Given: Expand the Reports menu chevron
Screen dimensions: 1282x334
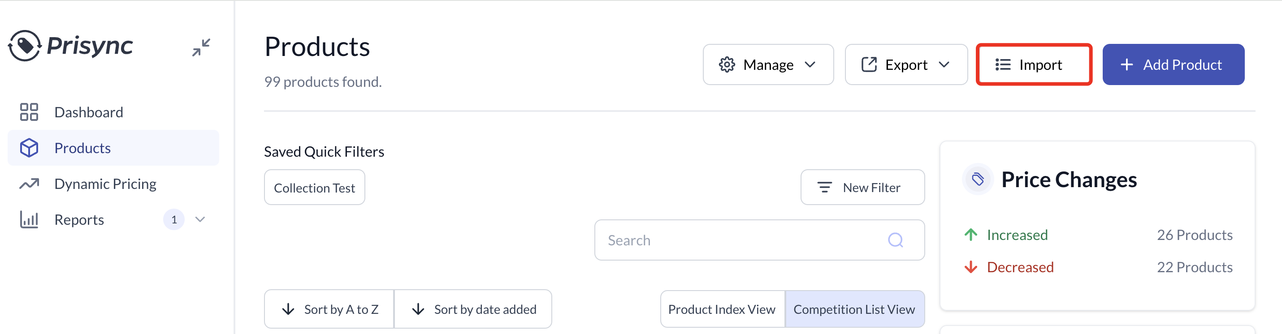Looking at the screenshot, I should pos(200,219).
